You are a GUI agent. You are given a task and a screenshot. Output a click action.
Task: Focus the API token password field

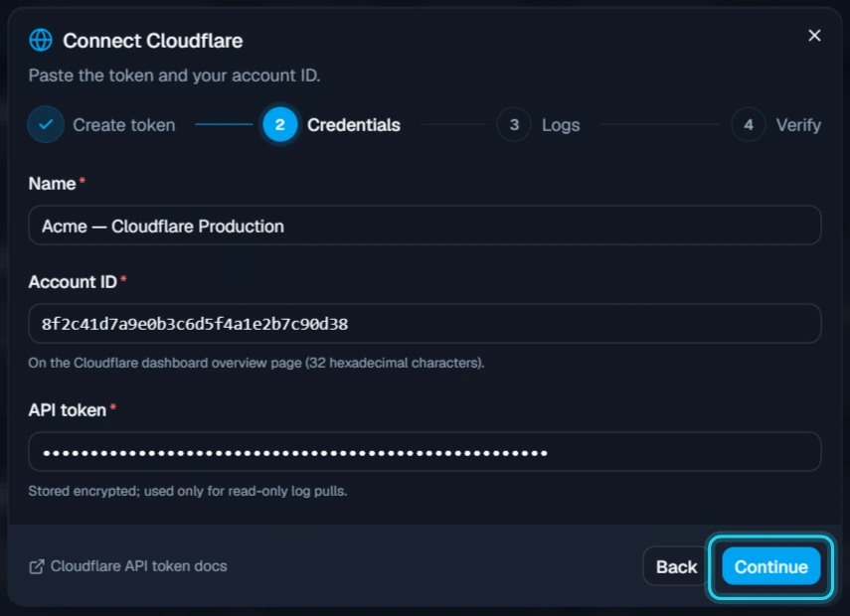point(425,452)
